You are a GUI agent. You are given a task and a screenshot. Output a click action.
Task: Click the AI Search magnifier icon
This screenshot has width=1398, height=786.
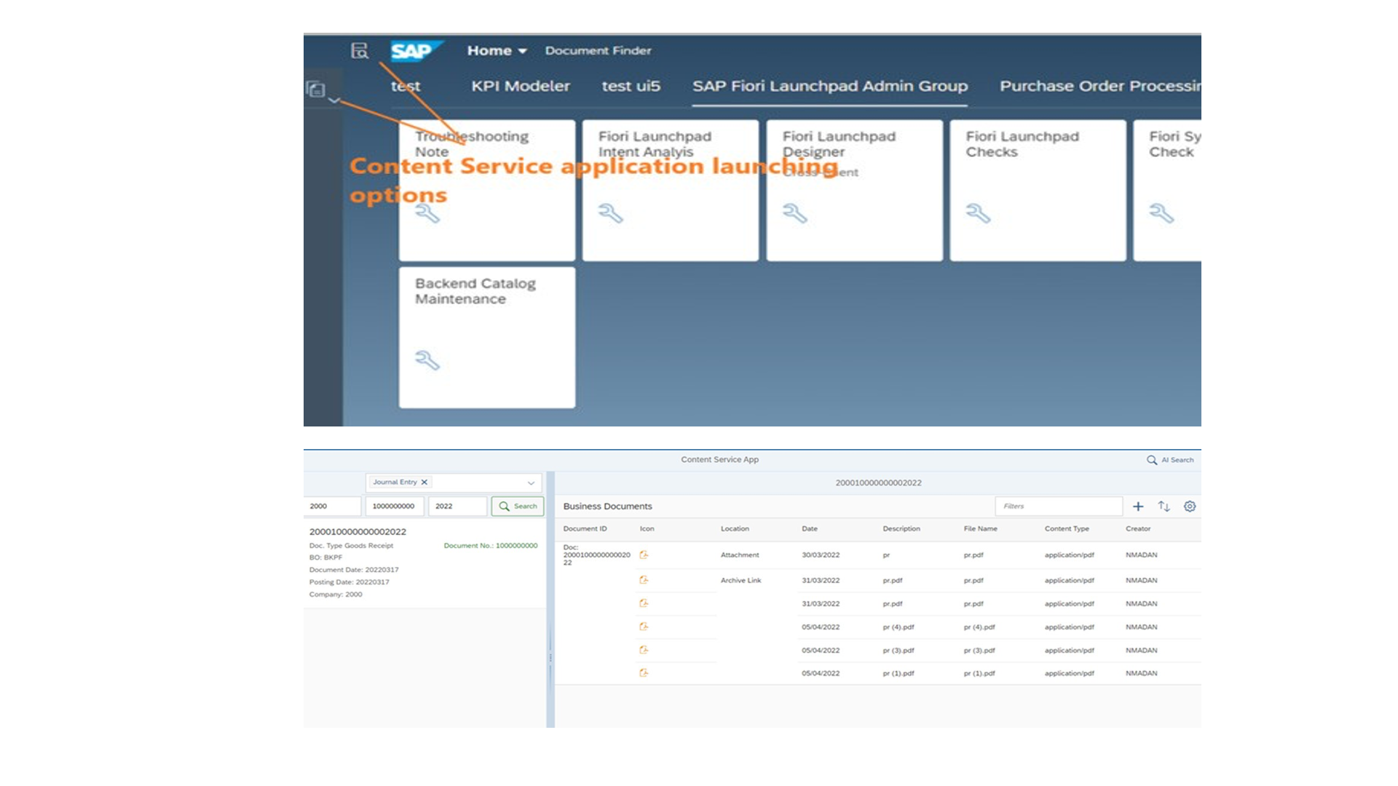[1152, 460]
